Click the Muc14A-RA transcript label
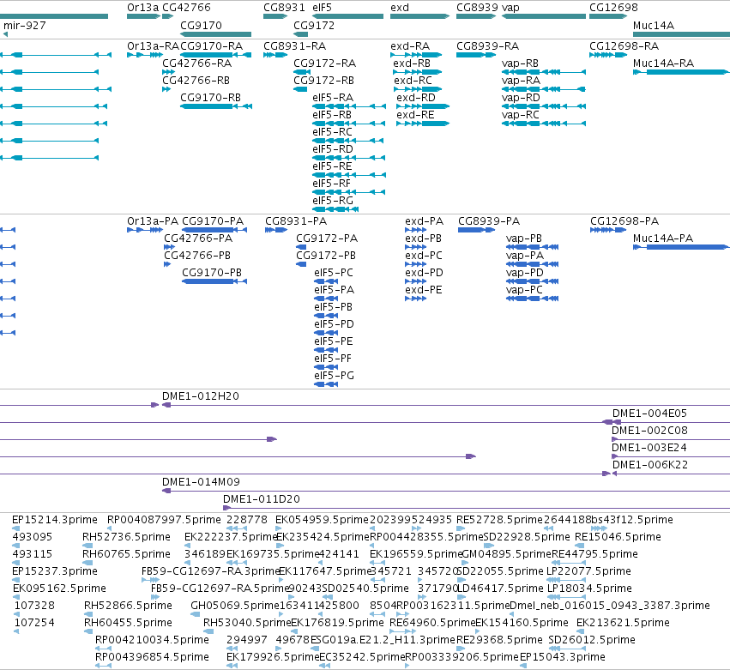The image size is (730, 670). (663, 63)
